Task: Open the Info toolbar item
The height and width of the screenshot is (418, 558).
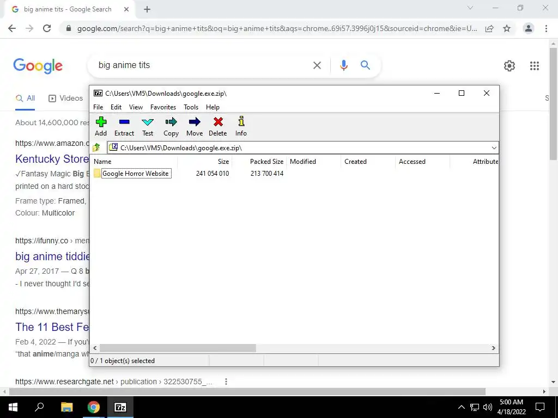Action: pos(241,126)
